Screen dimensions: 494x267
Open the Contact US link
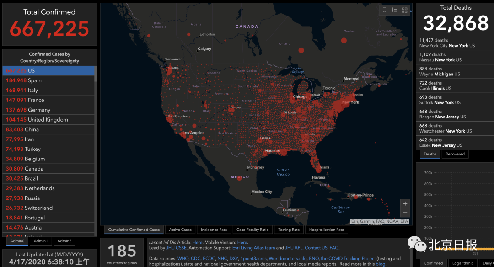[x=316, y=248]
